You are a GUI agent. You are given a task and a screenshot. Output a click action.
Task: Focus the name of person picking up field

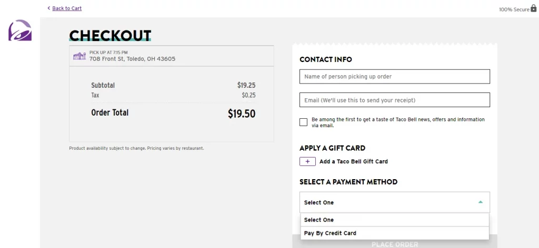coord(395,77)
